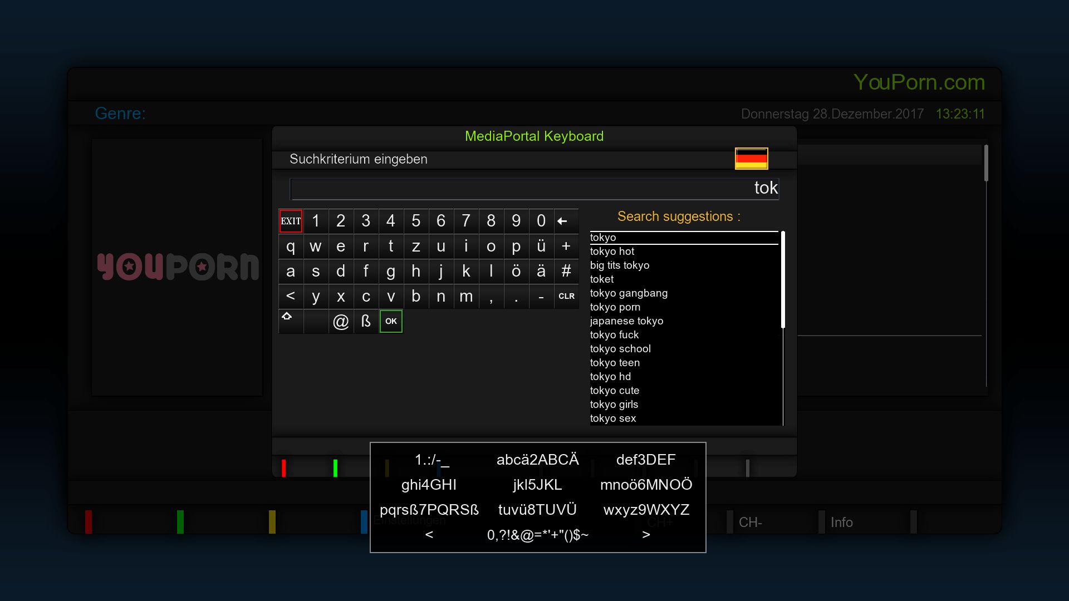
Task: Select suggestion 'tokyo'
Action: 684,238
